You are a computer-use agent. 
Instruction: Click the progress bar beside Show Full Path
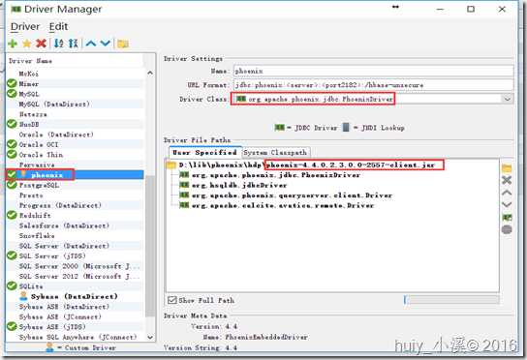point(451,300)
